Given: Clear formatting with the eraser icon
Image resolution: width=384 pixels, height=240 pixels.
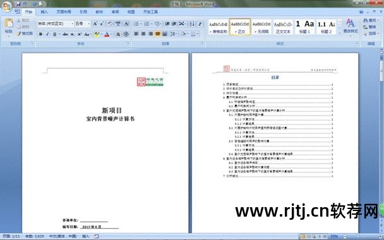Looking at the screenshot, I should tap(110, 24).
